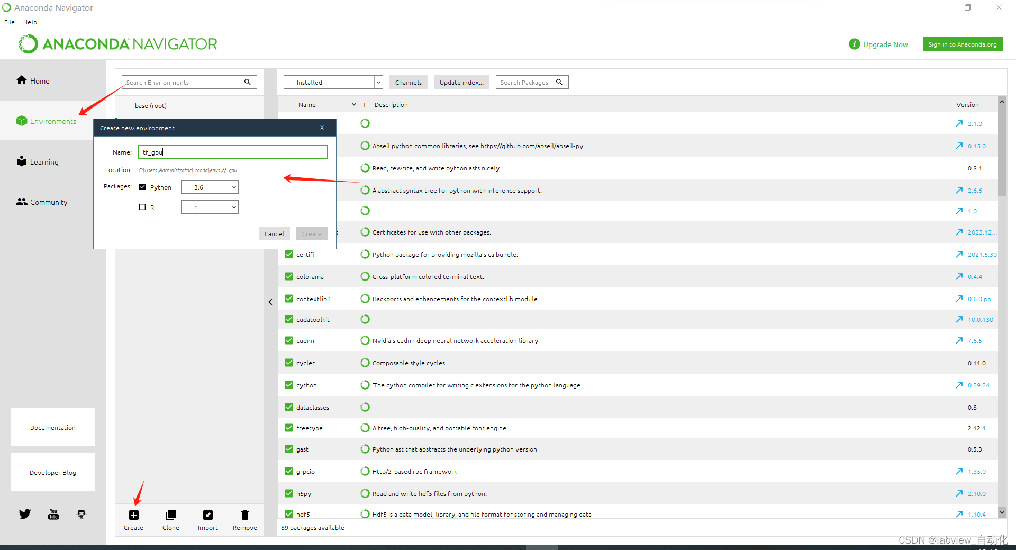
Task: Click upgrade arrow for cudatoolkit 10.0.130
Action: [959, 319]
